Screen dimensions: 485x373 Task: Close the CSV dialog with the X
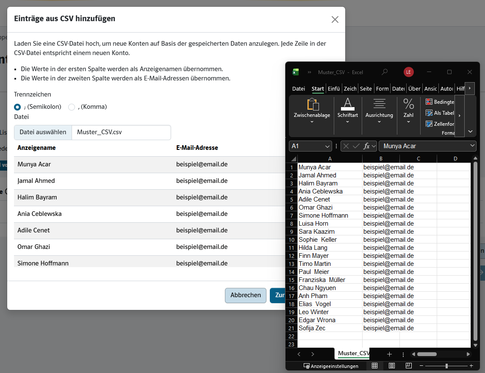point(335,19)
